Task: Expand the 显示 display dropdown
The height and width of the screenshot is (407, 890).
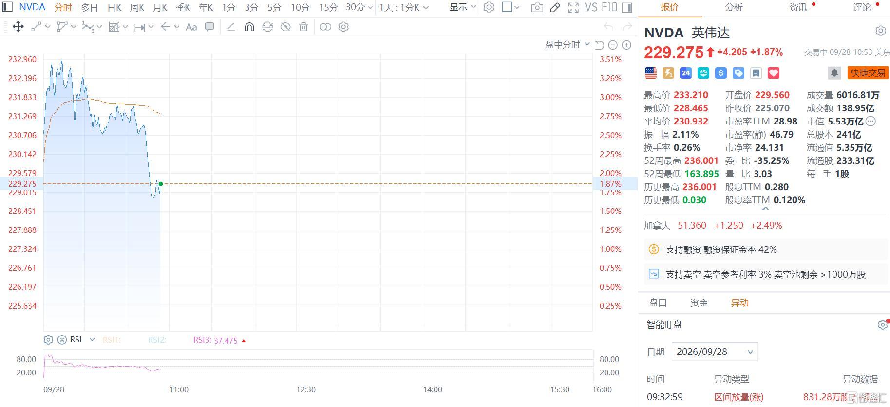Action: coord(462,7)
